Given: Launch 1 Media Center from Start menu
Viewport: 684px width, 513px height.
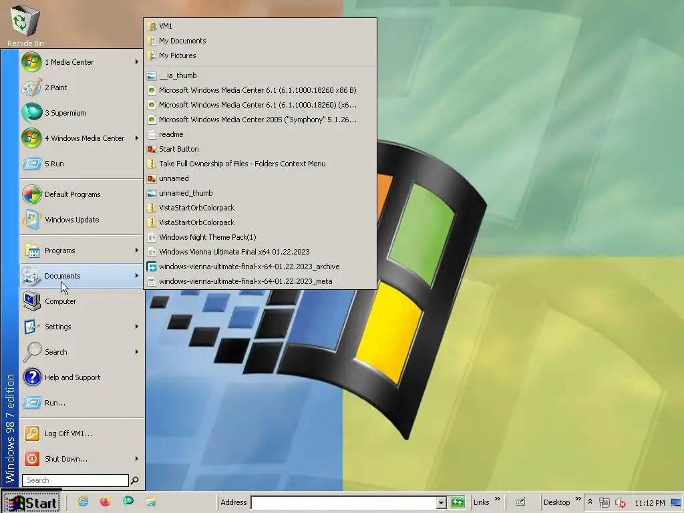Looking at the screenshot, I should (x=81, y=62).
